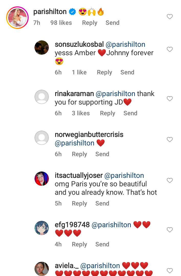Like the parishilton top comment
This screenshot has width=181, height=276.
click(170, 17)
